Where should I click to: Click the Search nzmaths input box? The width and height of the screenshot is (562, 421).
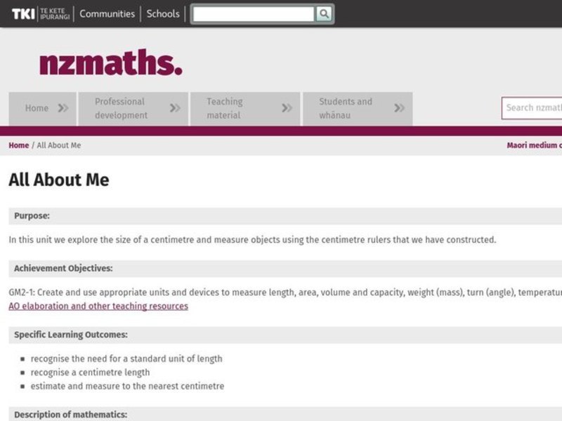[x=532, y=108]
